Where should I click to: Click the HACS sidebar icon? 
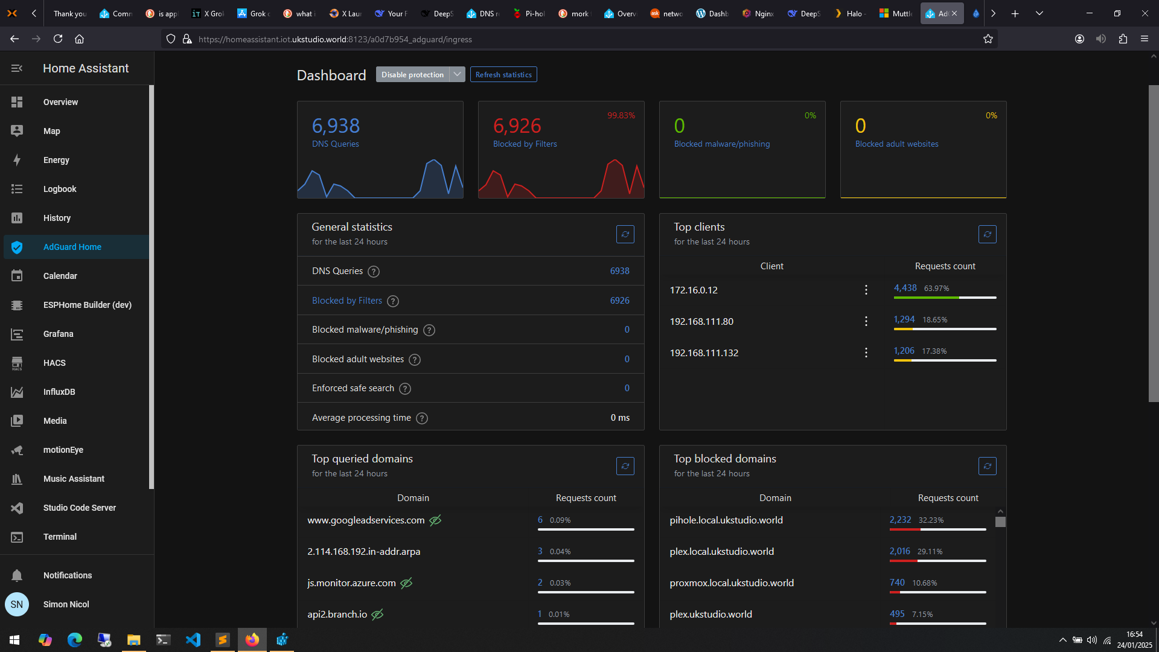(x=17, y=363)
